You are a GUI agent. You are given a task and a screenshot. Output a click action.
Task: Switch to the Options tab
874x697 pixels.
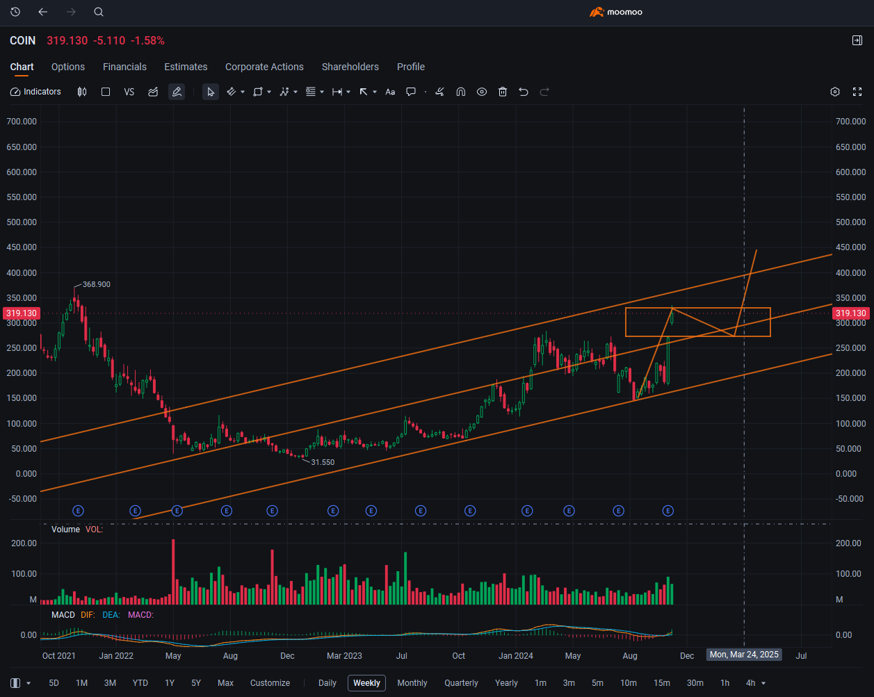click(x=68, y=67)
